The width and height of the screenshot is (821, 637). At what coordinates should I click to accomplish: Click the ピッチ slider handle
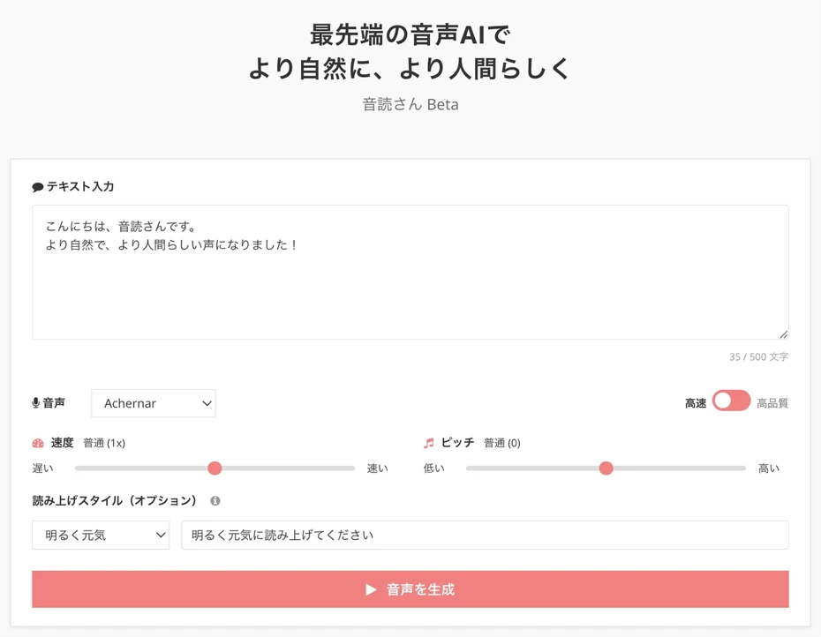606,468
